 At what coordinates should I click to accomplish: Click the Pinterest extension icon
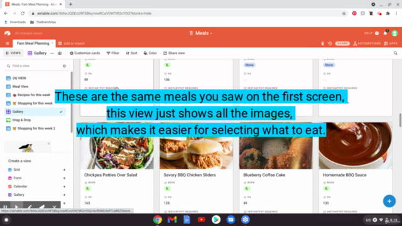pos(354,13)
